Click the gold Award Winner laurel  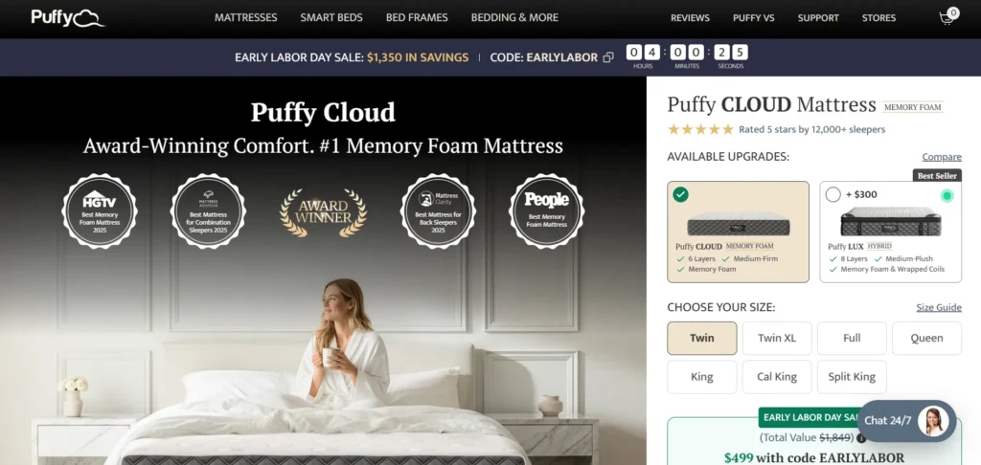click(323, 211)
